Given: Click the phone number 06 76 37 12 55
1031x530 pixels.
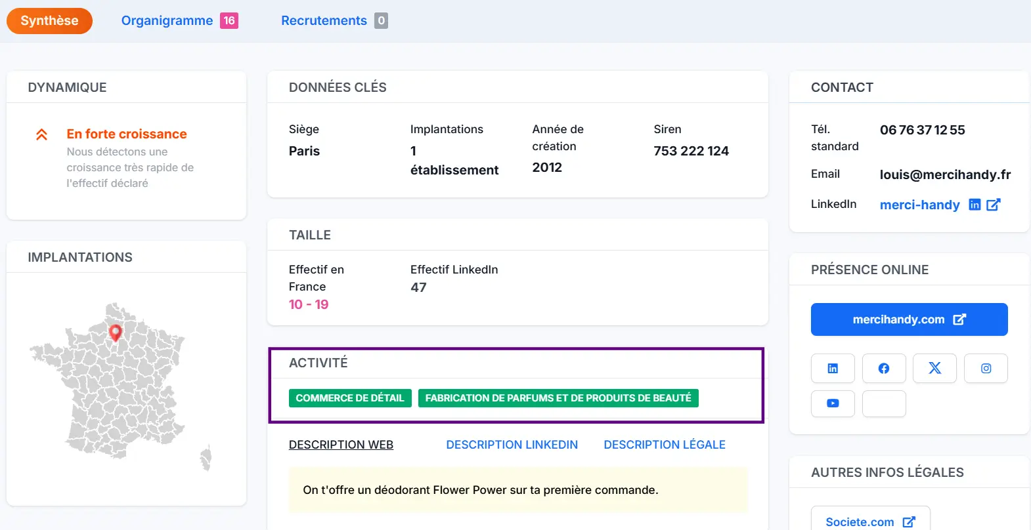Looking at the screenshot, I should click(x=922, y=130).
